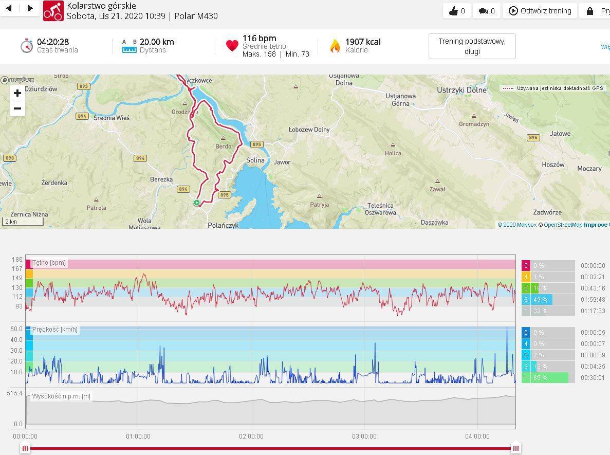The height and width of the screenshot is (455, 610).
Task: Select heart rate zone 5 swatch
Action: point(526,266)
